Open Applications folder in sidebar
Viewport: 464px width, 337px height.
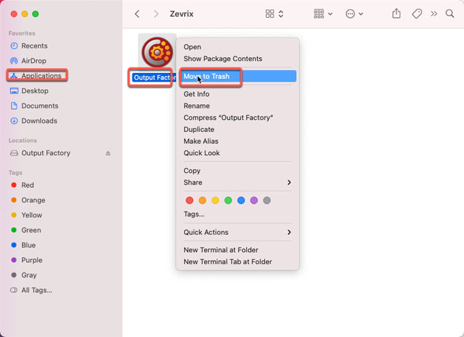tap(41, 76)
